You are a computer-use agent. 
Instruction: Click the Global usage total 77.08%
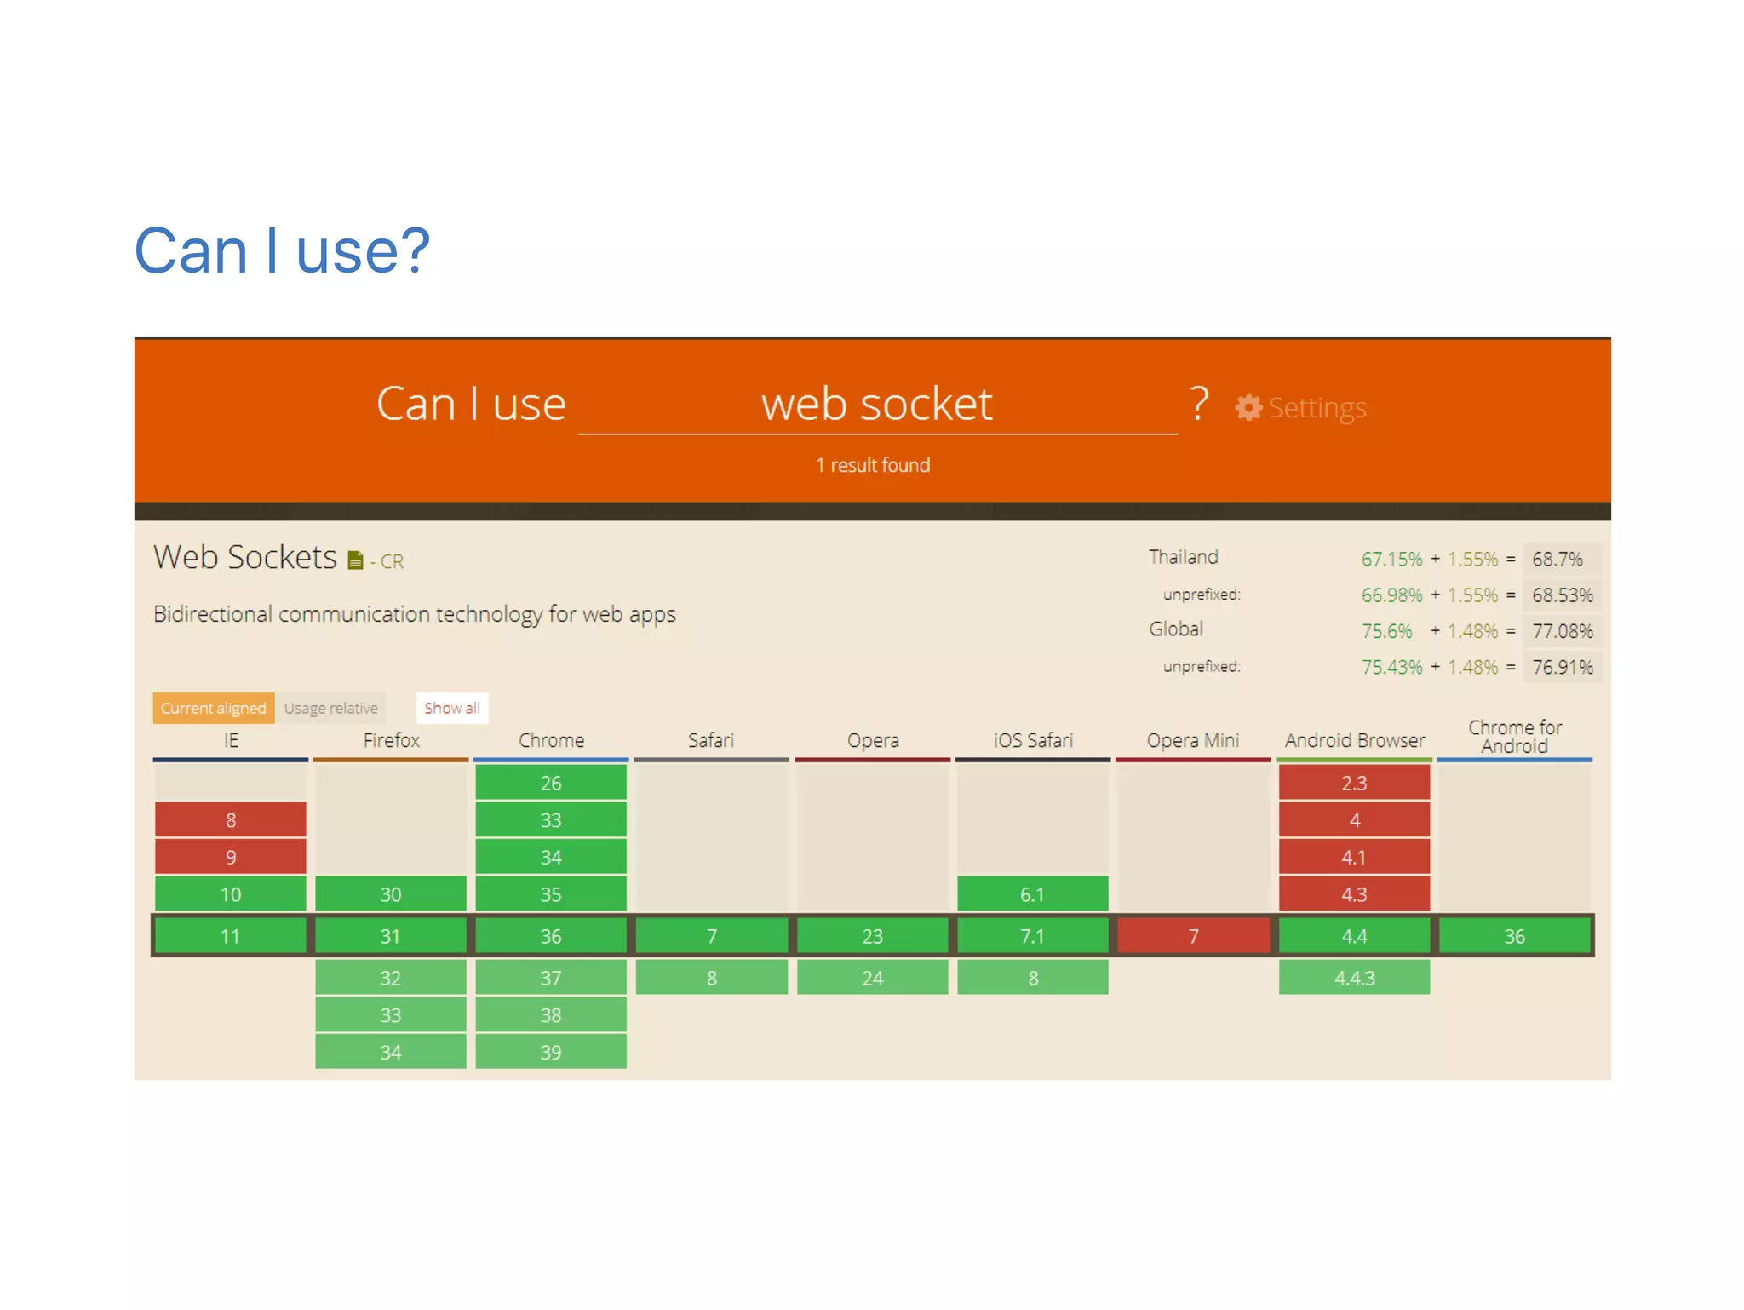1562,631
